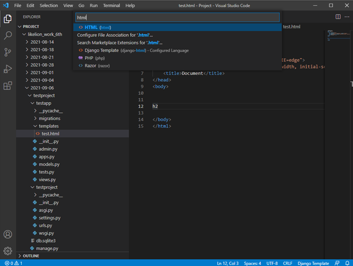Choose Search Marketplace Extensions for '.html'
The height and width of the screenshot is (266, 353).
point(178,43)
